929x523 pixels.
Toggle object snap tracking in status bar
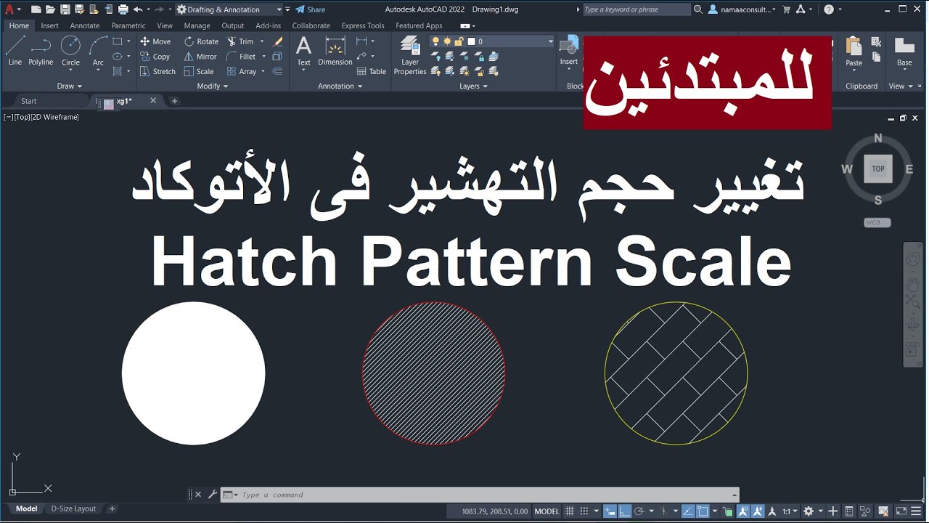pyautogui.click(x=687, y=511)
